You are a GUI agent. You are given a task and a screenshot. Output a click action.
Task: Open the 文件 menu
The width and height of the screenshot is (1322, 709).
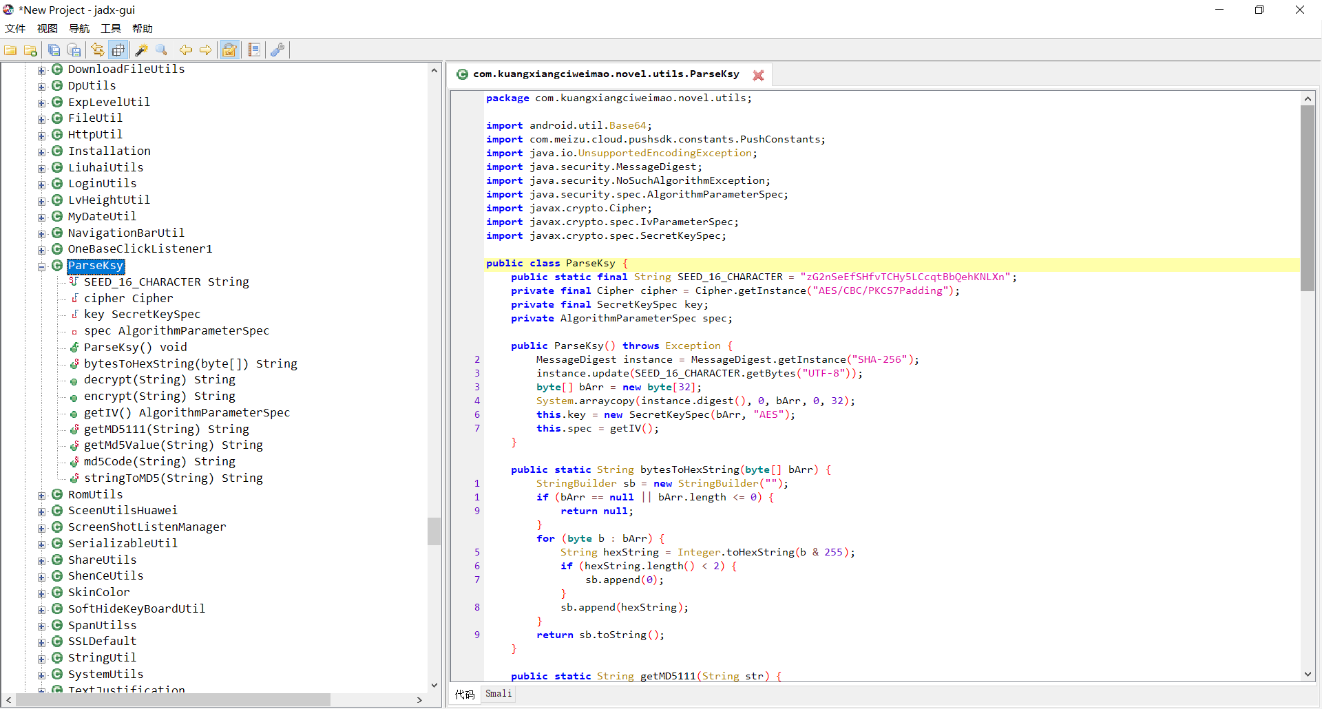[x=15, y=29]
